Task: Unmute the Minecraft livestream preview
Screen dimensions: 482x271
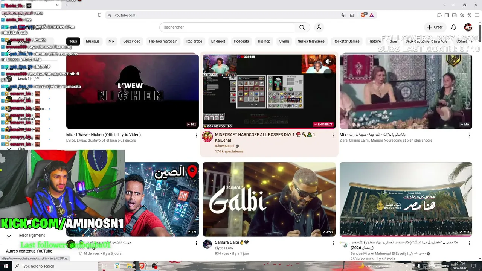Action: click(x=329, y=61)
